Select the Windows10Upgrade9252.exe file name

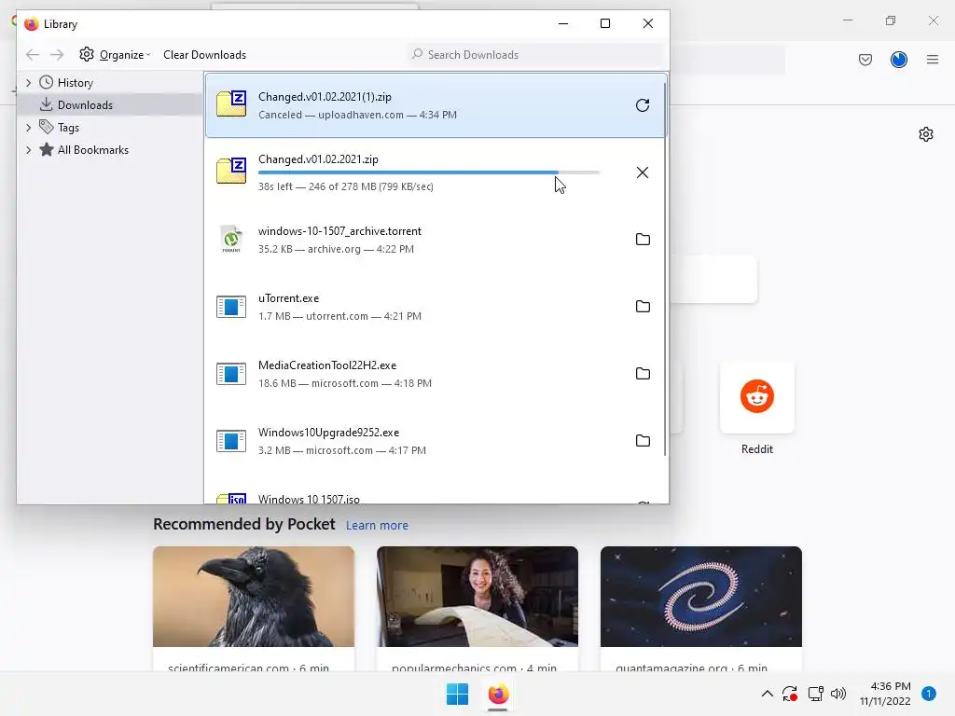tap(329, 433)
